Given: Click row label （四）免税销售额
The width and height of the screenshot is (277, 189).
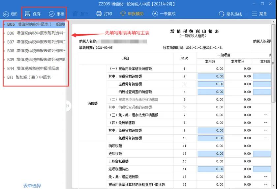Looking at the screenshot, I should click(122, 123).
